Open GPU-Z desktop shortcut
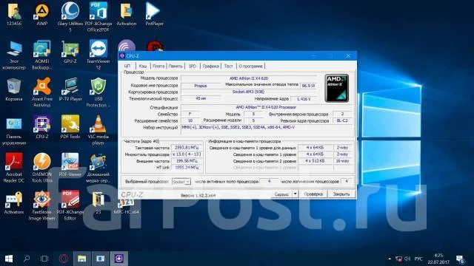This screenshot has height=266, width=474. (70, 52)
